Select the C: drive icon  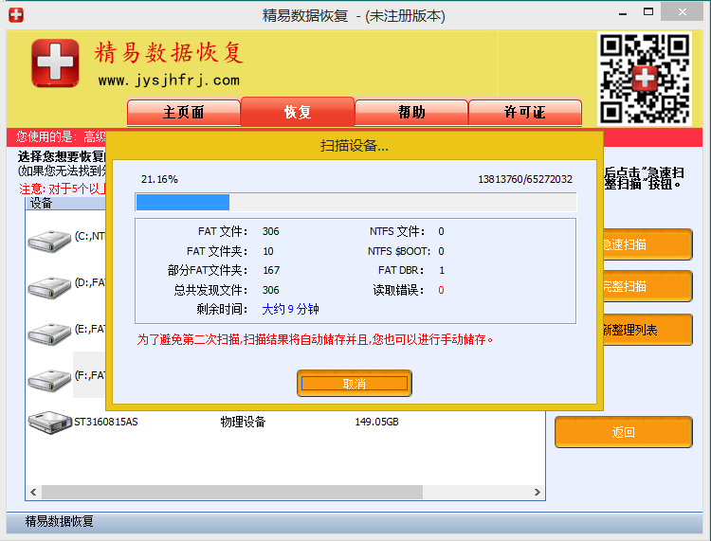49,241
